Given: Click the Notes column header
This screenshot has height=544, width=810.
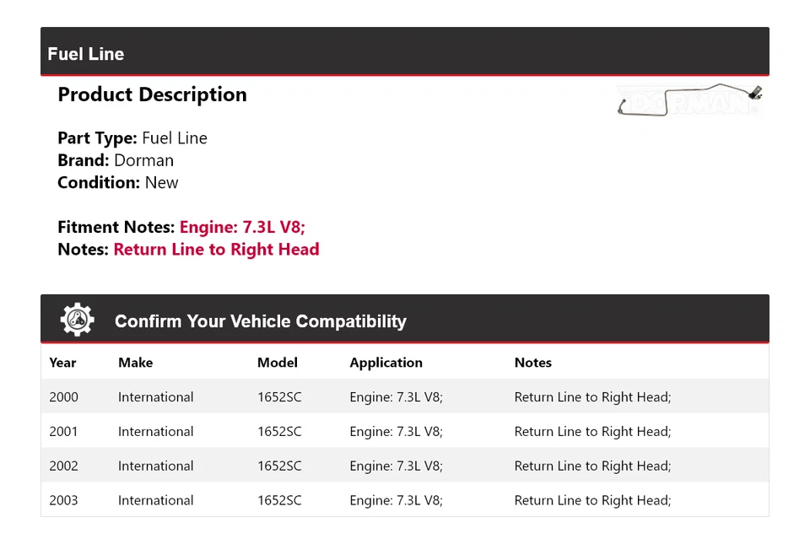Looking at the screenshot, I should pos(532,363).
